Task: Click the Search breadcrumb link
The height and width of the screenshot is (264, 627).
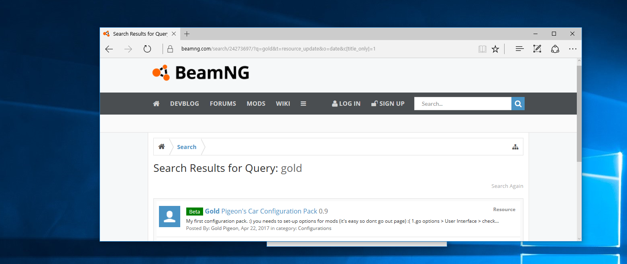Action: coord(187,147)
